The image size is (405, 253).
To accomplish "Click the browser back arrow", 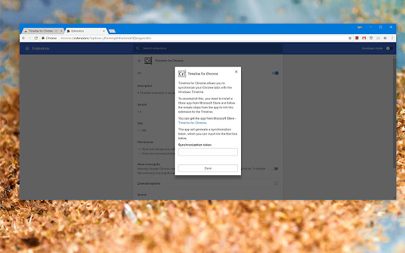I will pos(23,38).
